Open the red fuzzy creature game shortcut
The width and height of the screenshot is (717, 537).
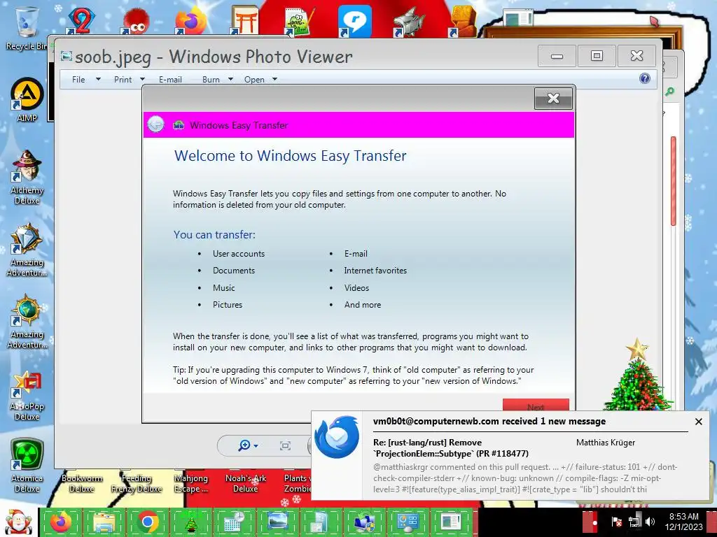coord(135,22)
